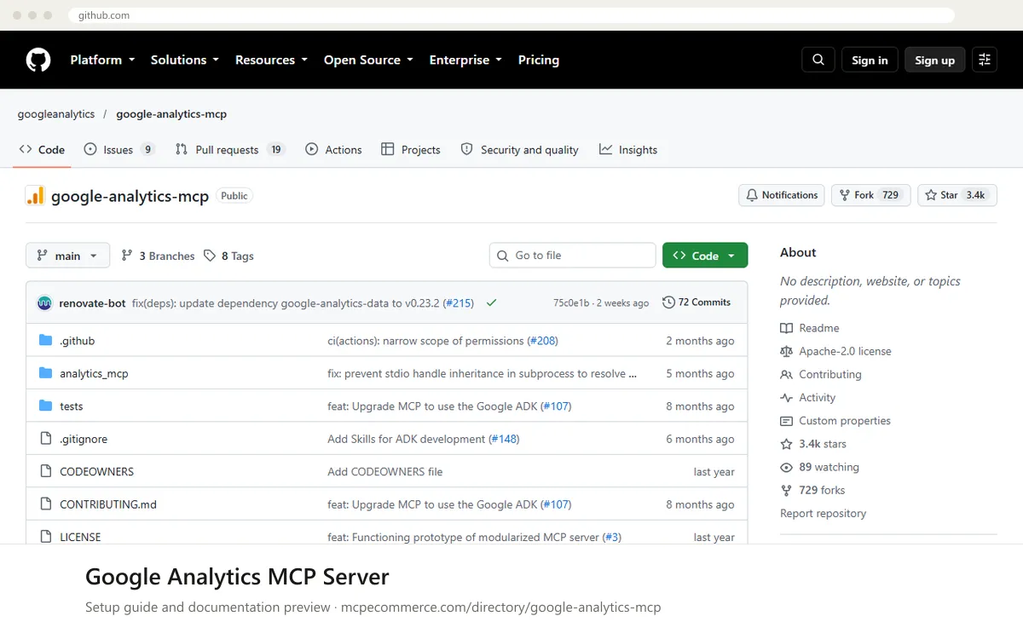The width and height of the screenshot is (1023, 639).
Task: Open pull request #215 link
Action: (459, 302)
